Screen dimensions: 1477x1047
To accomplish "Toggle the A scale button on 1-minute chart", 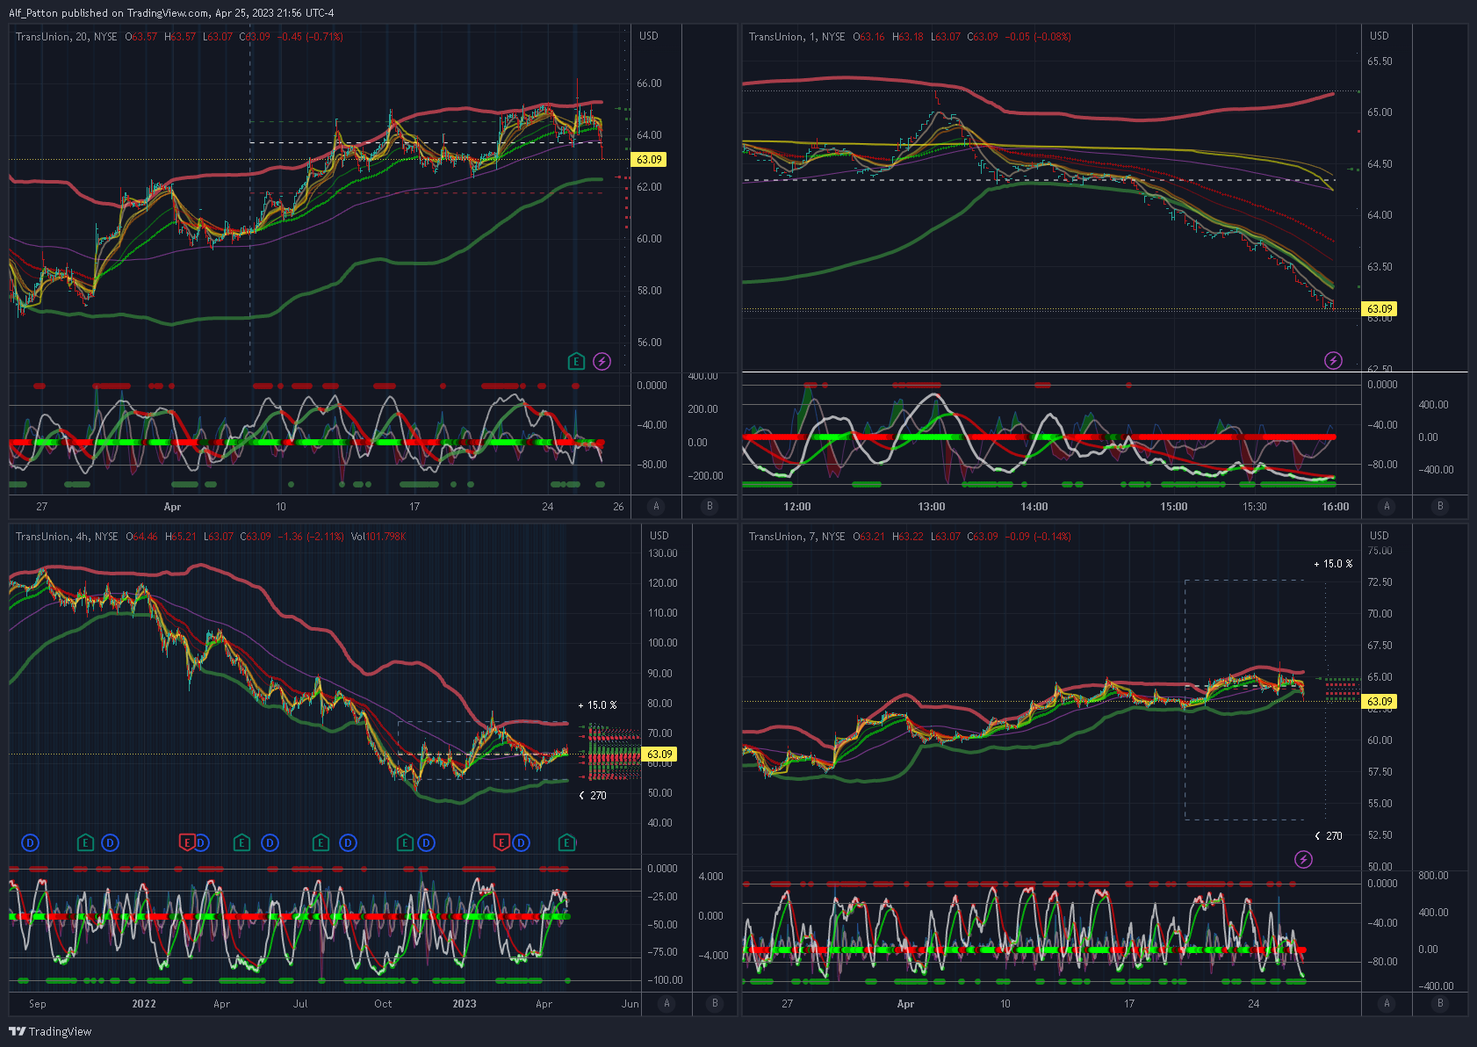I will [x=1387, y=506].
